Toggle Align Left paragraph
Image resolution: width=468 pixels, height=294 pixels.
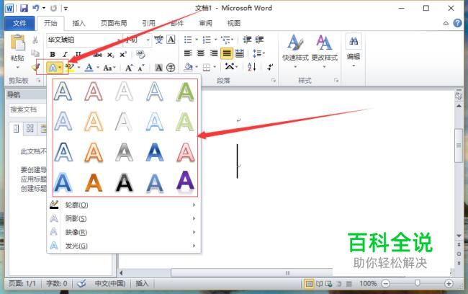pos(188,53)
